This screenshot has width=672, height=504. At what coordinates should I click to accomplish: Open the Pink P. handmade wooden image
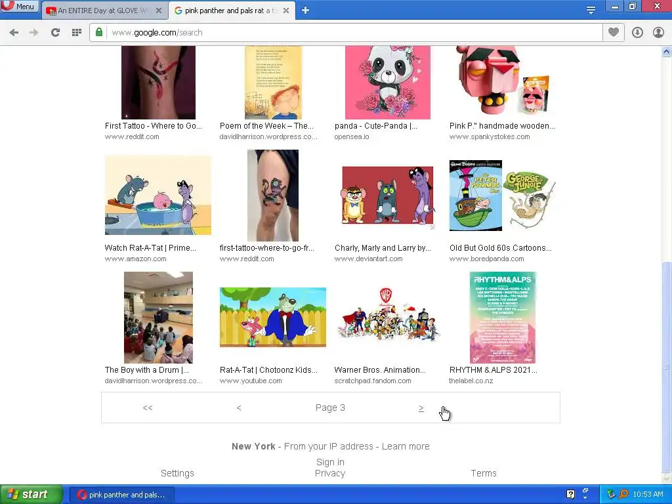502,81
